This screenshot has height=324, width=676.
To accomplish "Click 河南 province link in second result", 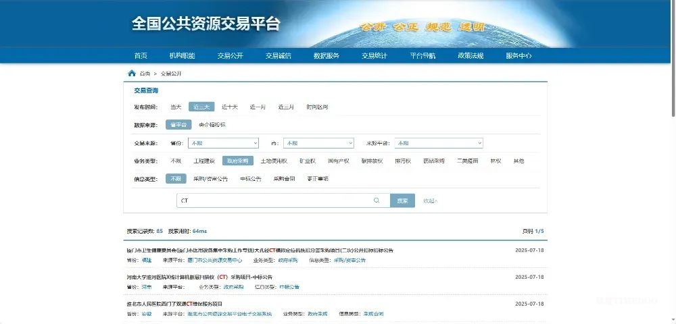I will pos(147,287).
